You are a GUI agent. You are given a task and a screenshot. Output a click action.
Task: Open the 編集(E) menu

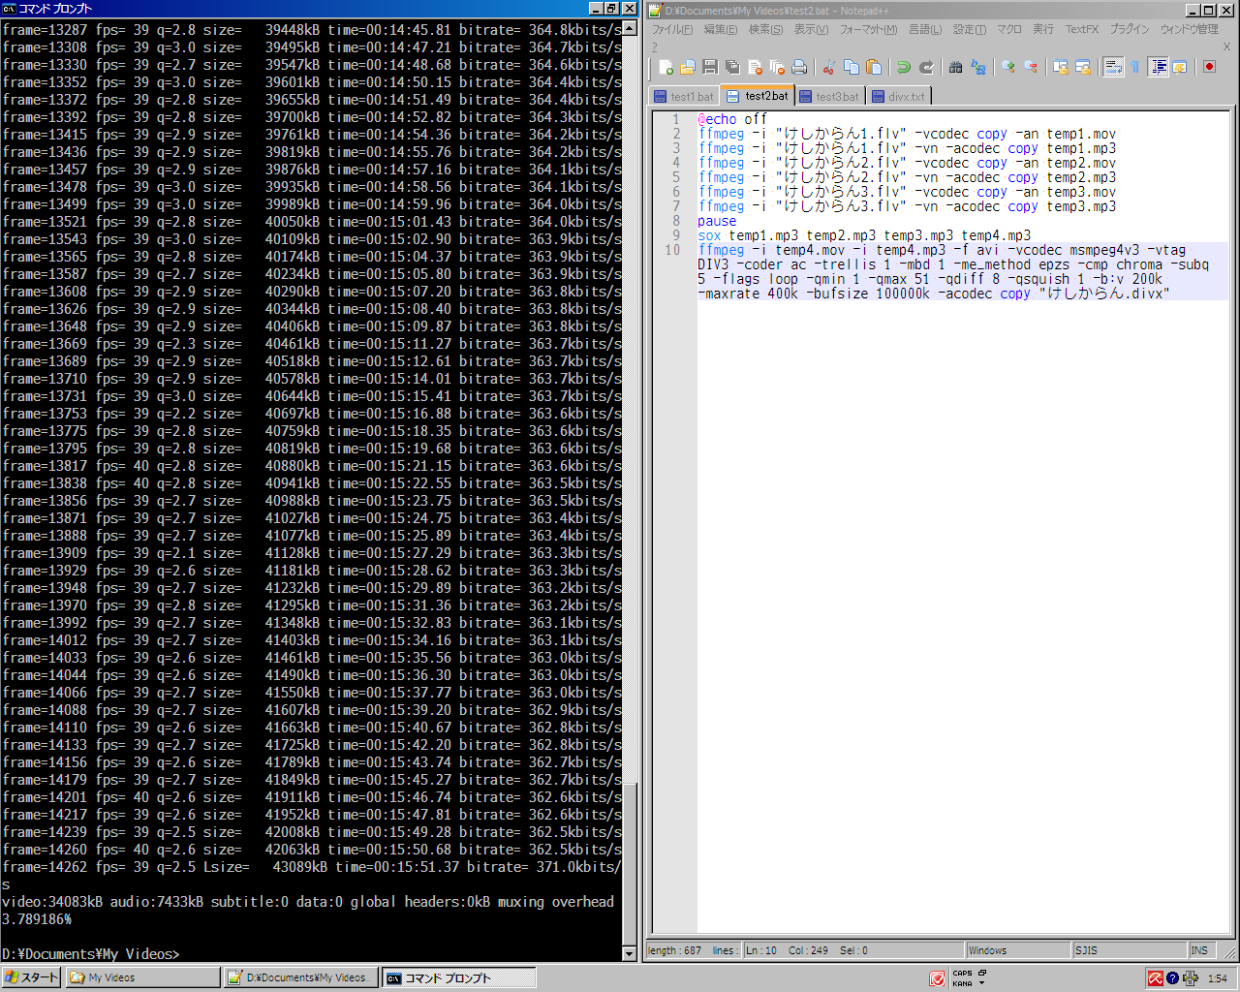[x=720, y=29]
